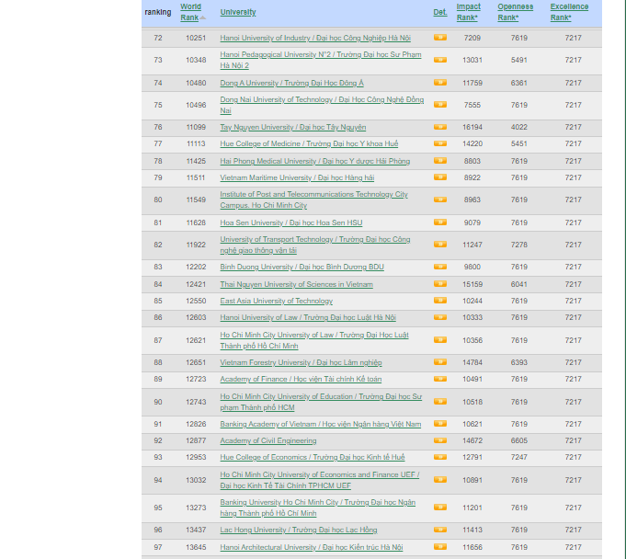Open Binh Duong University link
Image resolution: width=626 pixels, height=559 pixels.
pos(302,267)
